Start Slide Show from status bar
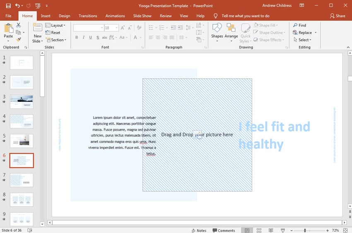Viewport: 352px width, 233px height. (283, 231)
